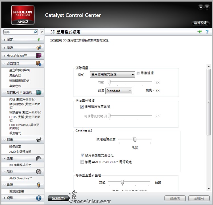
Task: Click the 捨棄(S) discard button
Action: coord(175,198)
